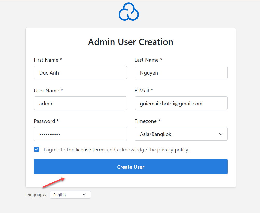Click into the Last Name field with Nguyen

coord(181,73)
